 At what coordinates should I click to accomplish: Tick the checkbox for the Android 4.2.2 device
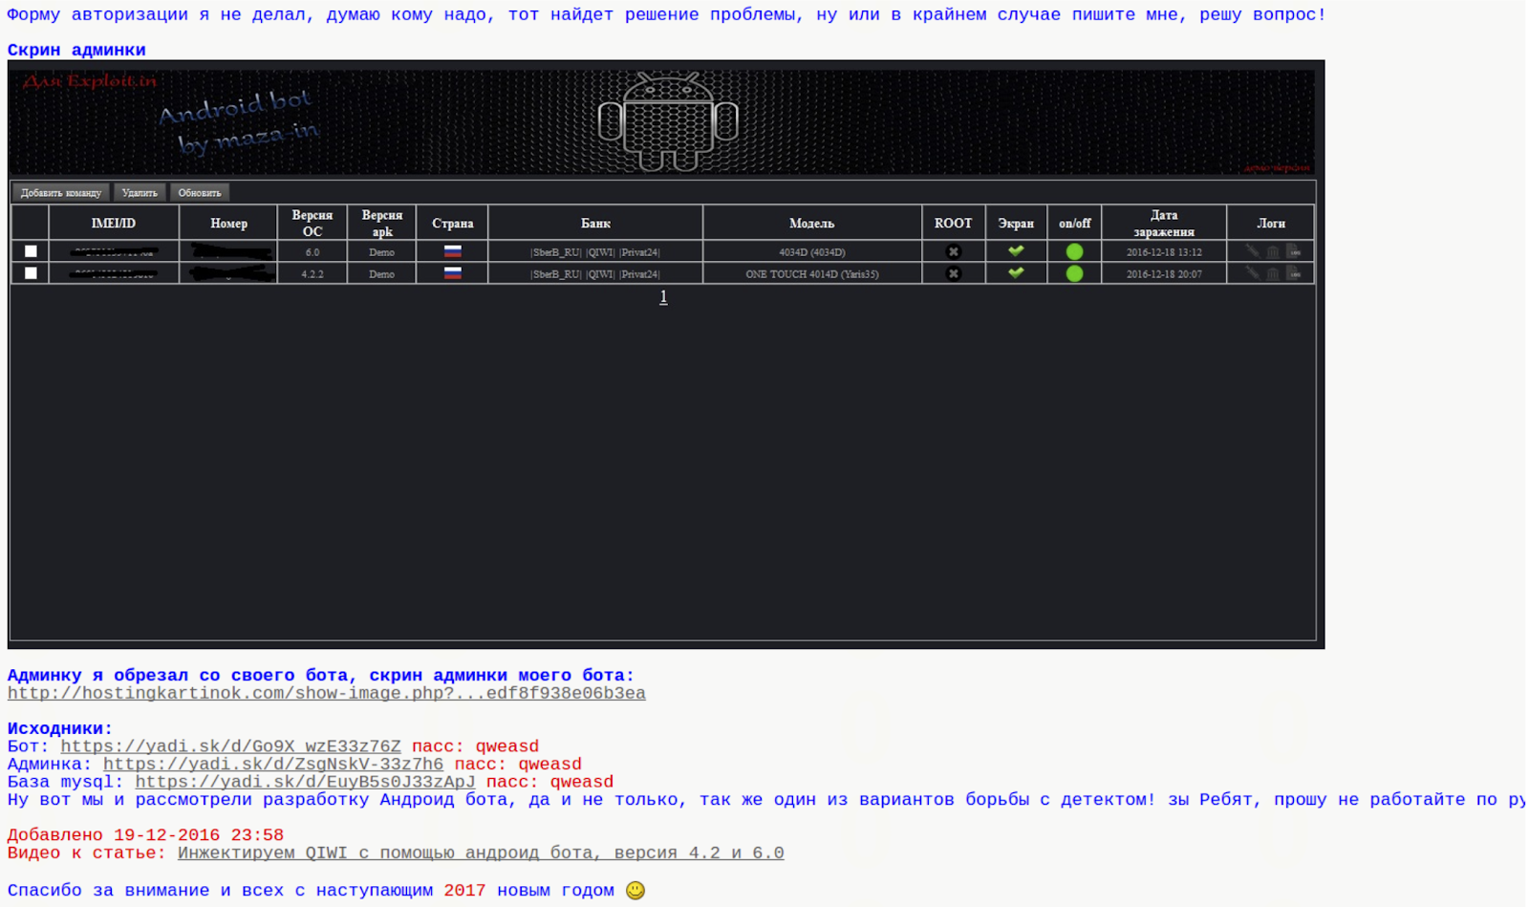31,273
